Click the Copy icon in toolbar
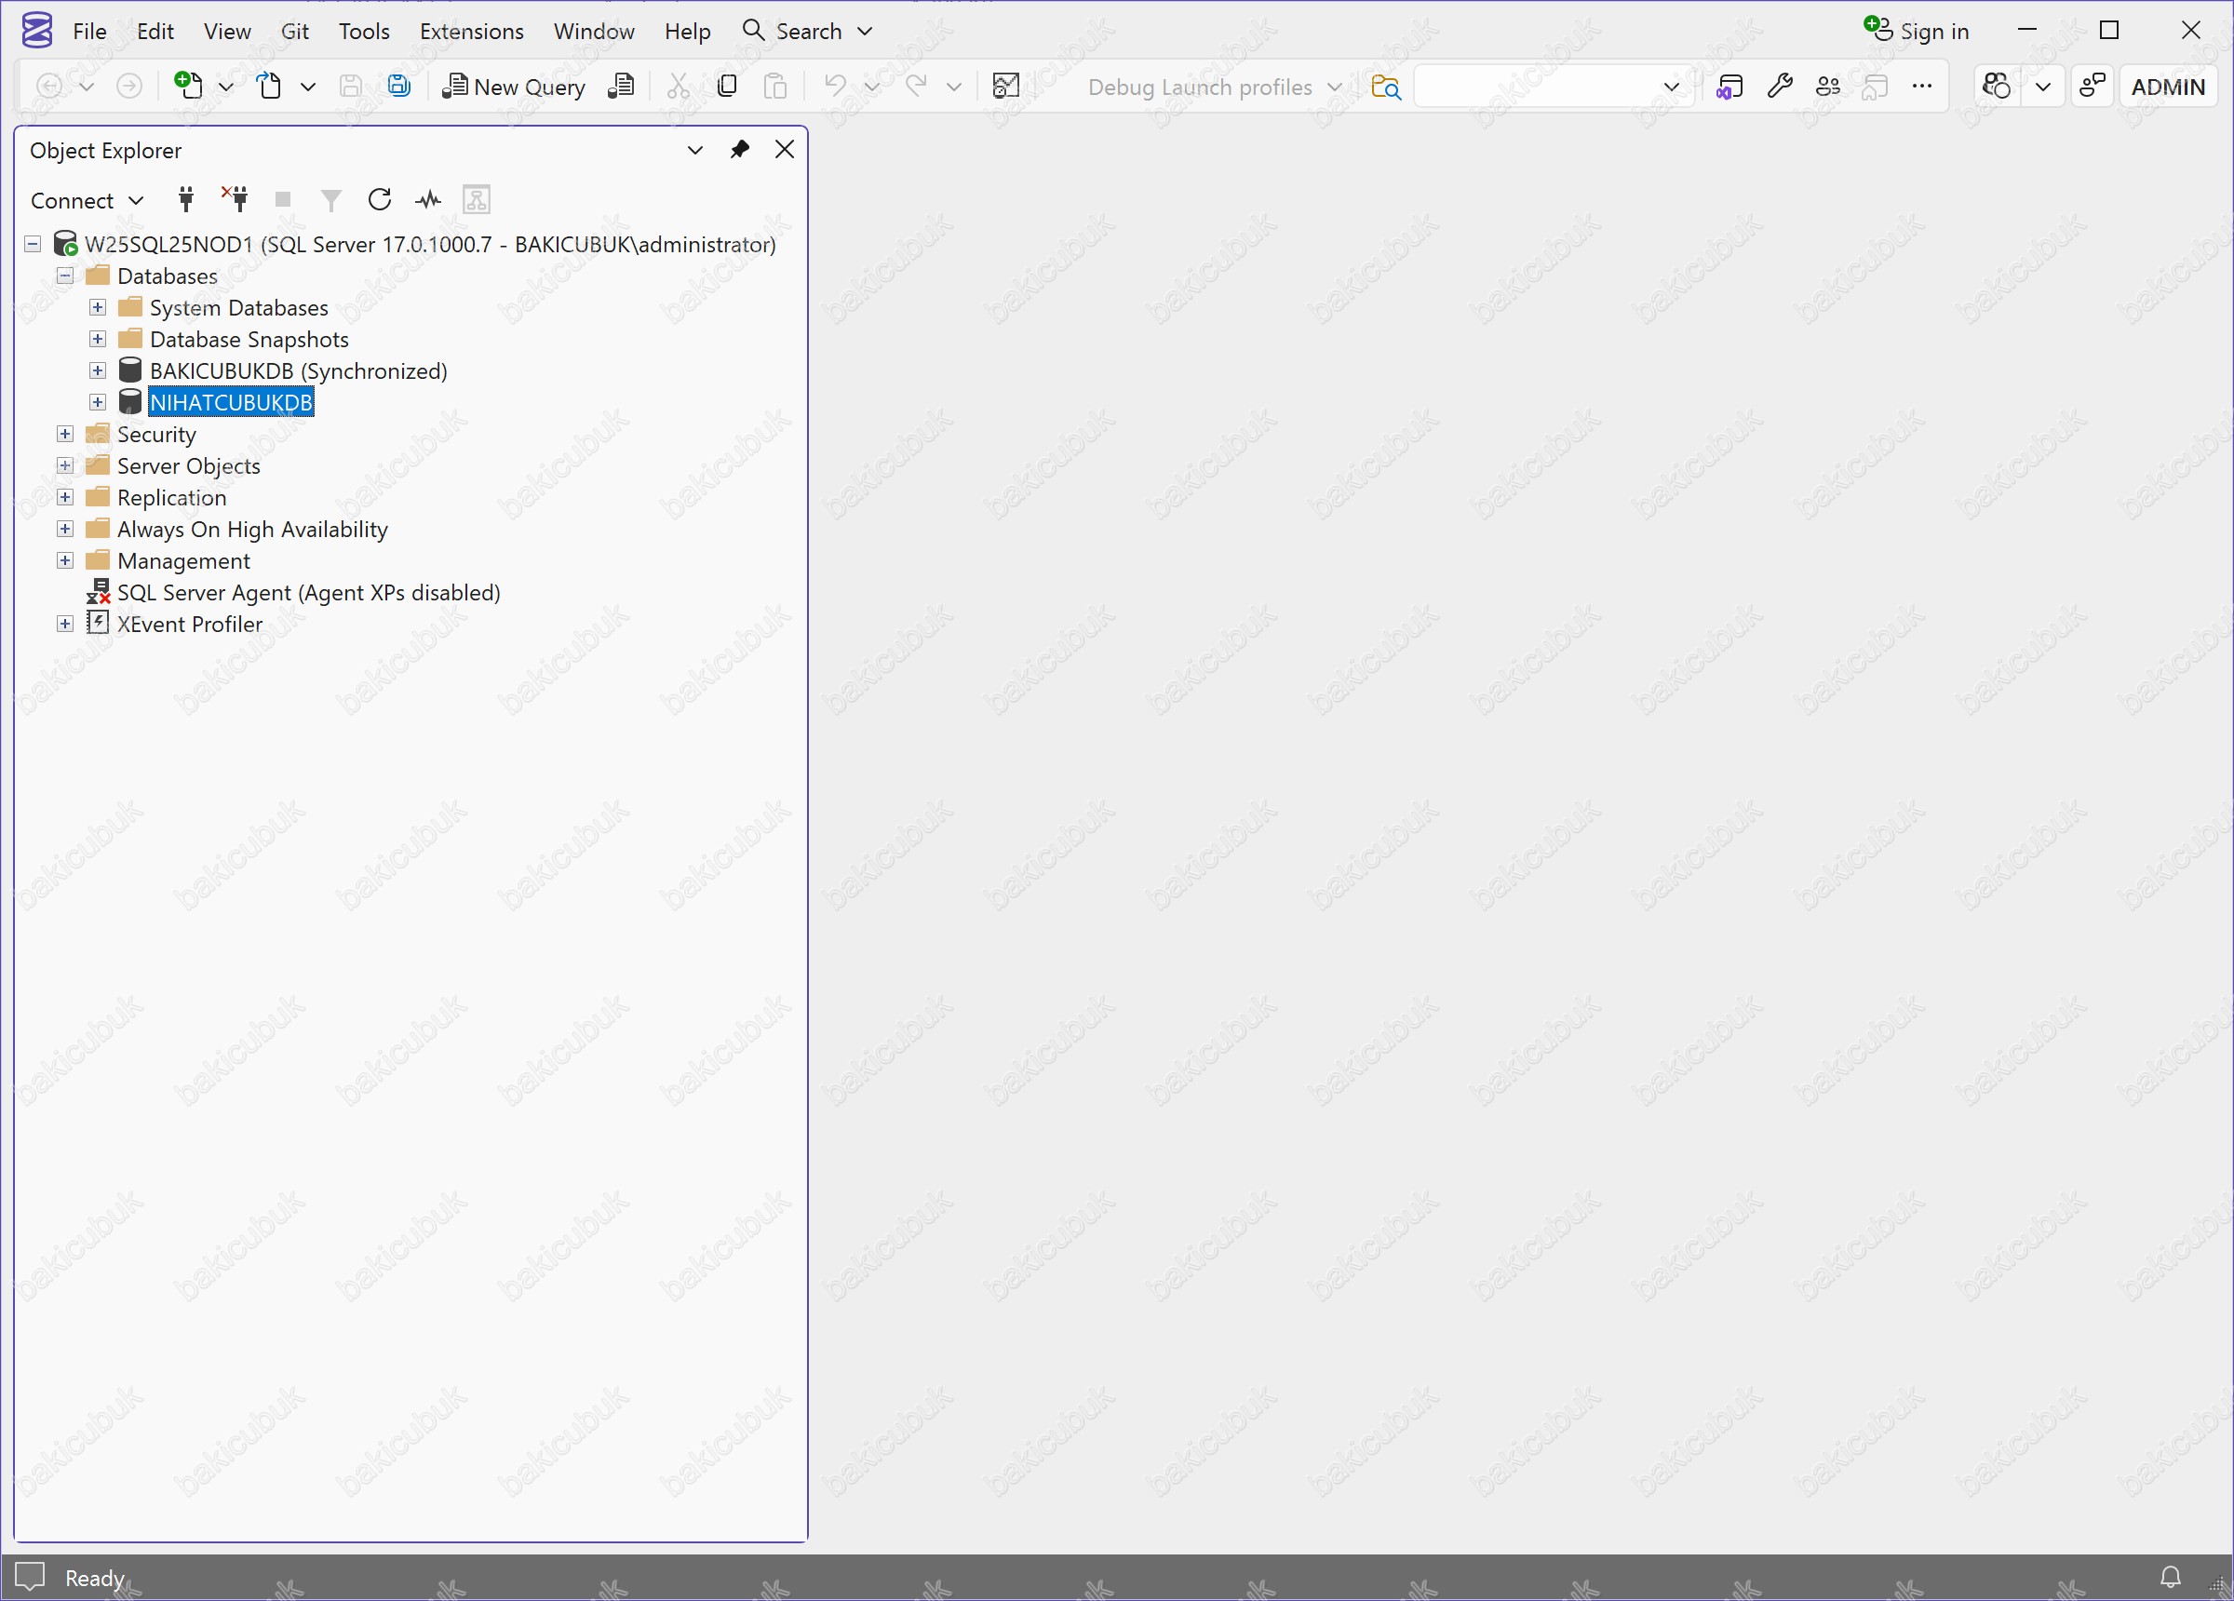Image resolution: width=2234 pixels, height=1601 pixels. tap(727, 87)
